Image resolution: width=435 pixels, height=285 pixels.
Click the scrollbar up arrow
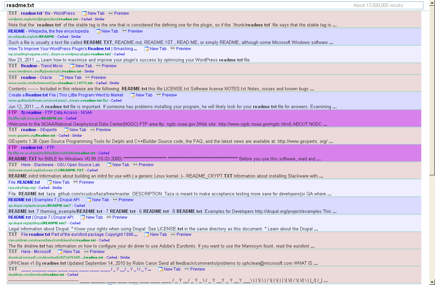click(432, 13)
